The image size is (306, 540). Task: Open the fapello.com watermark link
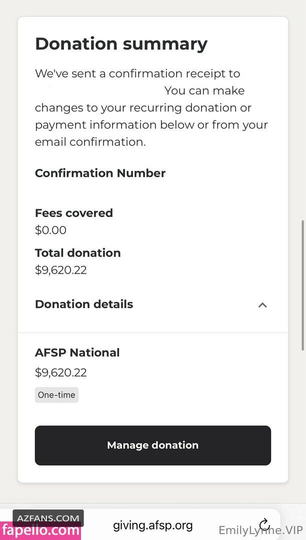(40, 530)
